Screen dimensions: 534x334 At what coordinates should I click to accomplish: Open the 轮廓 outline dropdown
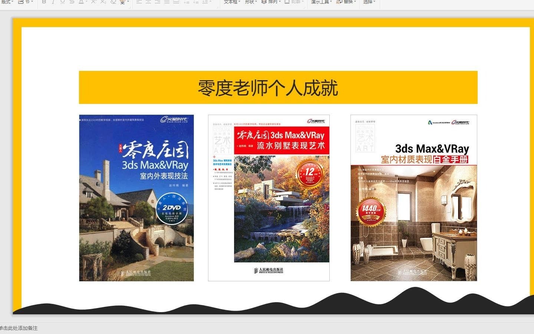point(294,2)
